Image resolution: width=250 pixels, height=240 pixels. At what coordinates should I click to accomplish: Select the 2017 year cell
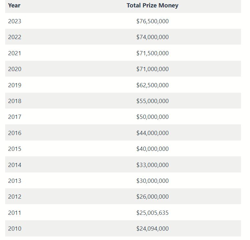[15, 117]
